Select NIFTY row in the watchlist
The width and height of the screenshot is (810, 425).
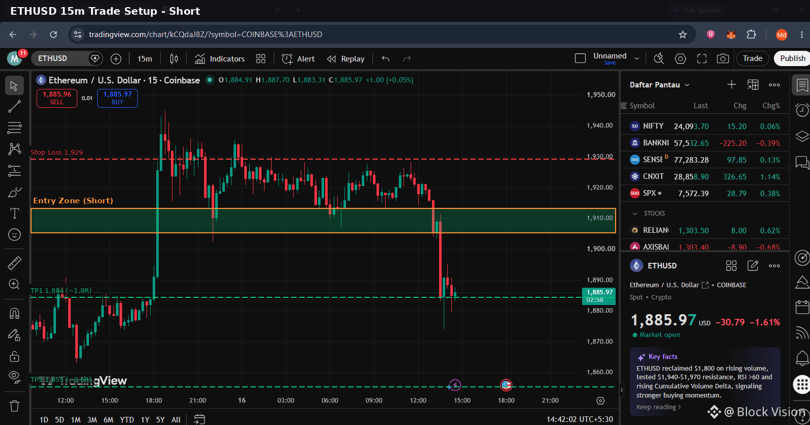click(x=705, y=126)
